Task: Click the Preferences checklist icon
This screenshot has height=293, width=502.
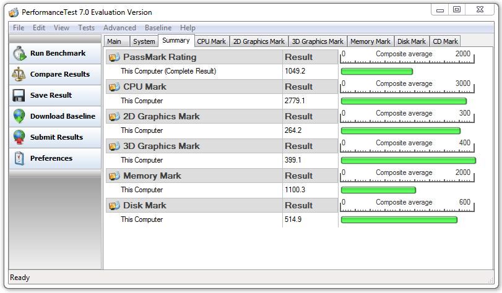Action: coord(19,158)
